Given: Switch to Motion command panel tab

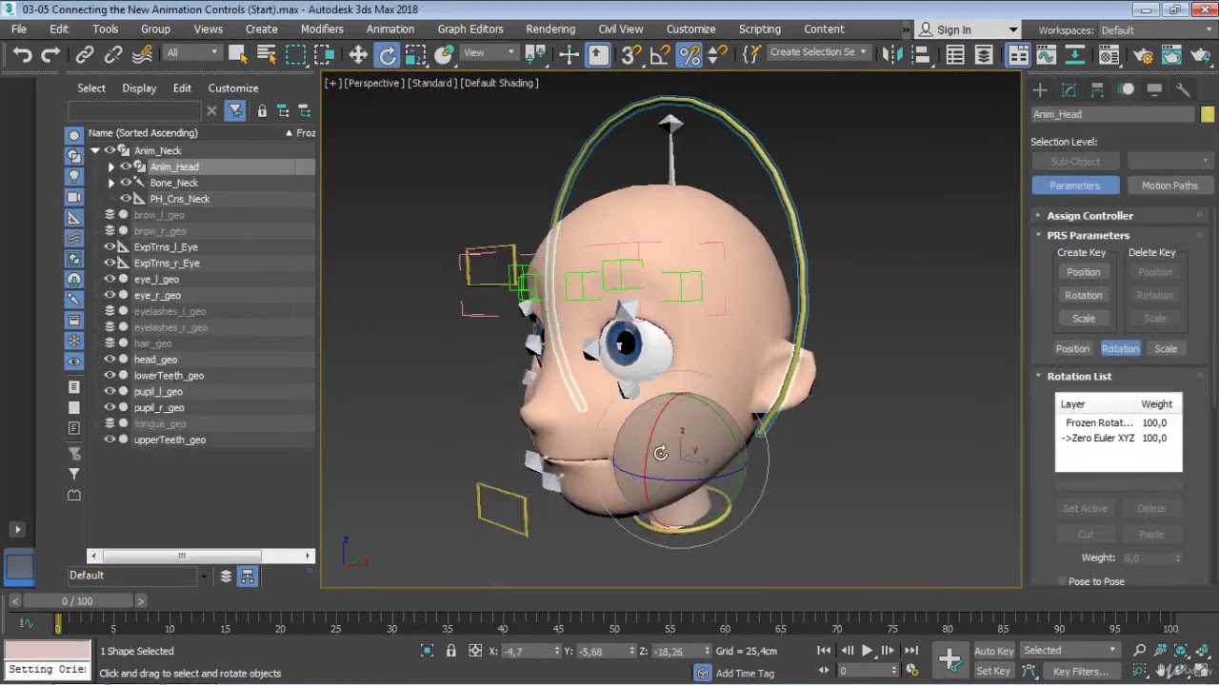Looking at the screenshot, I should [1127, 89].
